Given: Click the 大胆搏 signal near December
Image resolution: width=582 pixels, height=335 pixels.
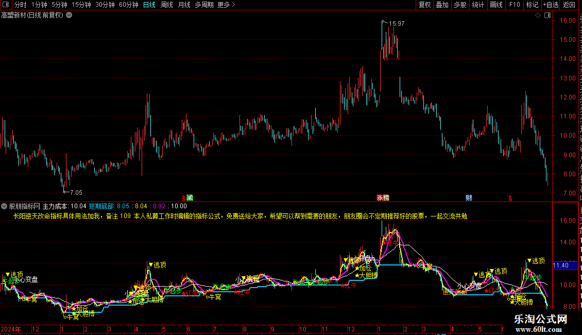Looking at the screenshot, I should tap(366, 275).
